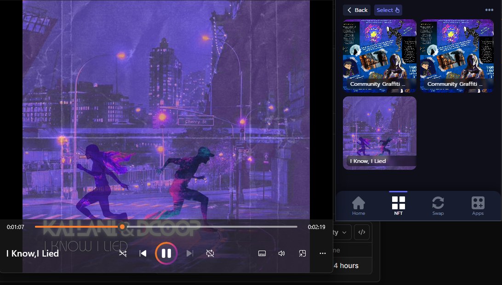
Task: Toggle repeat mode in media player
Action: click(x=210, y=253)
